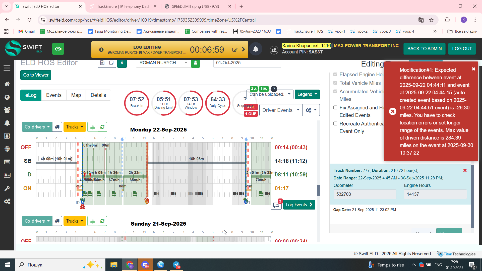
Task: Enable Fix Assigned and Edited Events checkbox
Action: click(335, 108)
